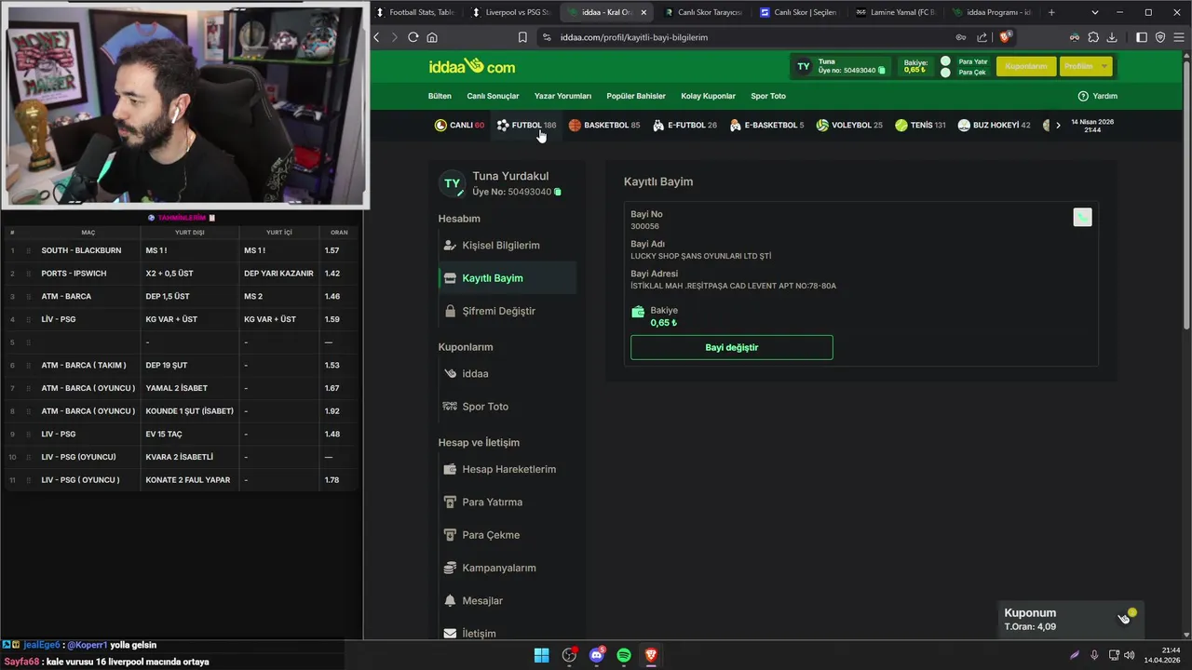Open Popüler Bahisler from top menu
1192x670 pixels.
(636, 96)
